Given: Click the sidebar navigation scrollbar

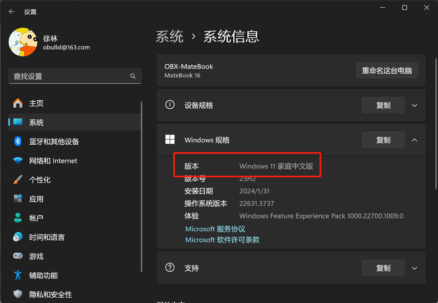Looking at the screenshot, I should [x=142, y=187].
